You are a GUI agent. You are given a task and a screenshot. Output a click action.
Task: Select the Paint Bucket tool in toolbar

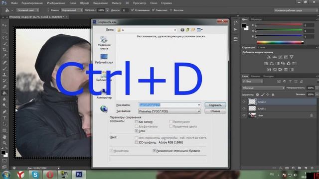click(4, 93)
